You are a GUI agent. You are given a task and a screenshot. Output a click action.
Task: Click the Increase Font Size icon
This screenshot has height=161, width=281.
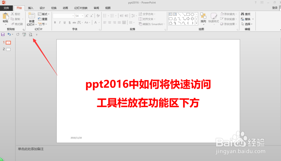87,16
